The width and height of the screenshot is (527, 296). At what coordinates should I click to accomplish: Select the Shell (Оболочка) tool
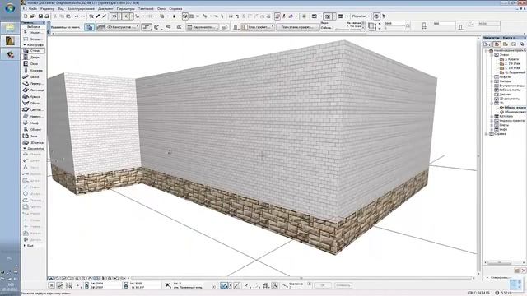tap(33, 104)
